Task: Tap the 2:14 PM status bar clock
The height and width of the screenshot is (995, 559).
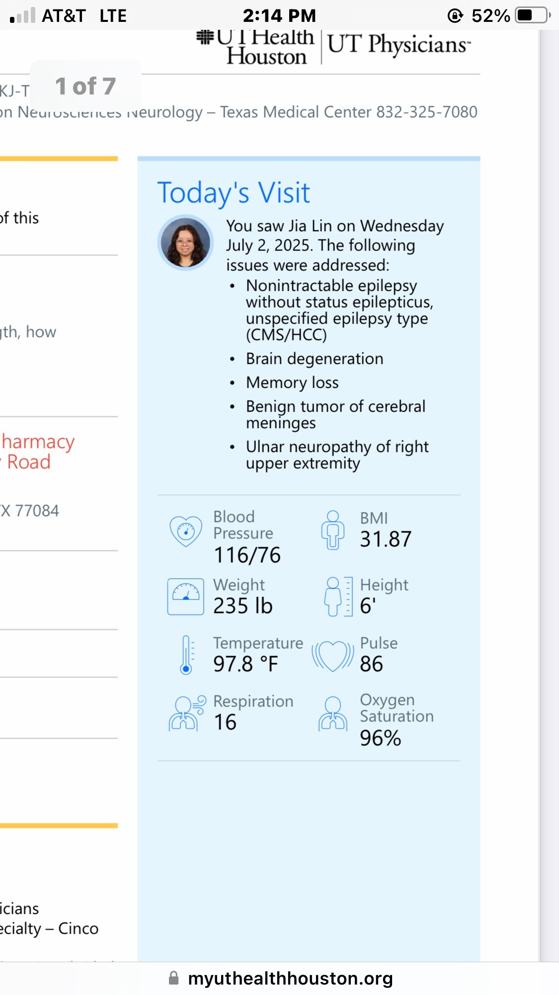Action: click(279, 15)
